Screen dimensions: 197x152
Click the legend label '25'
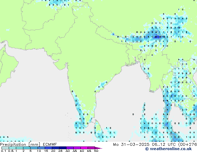point(60,151)
